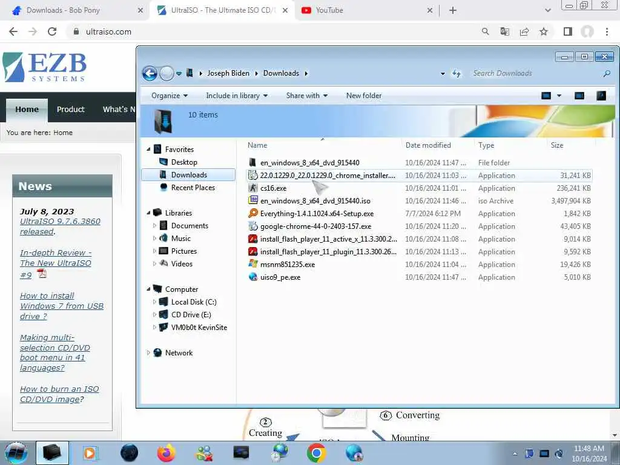
Task: Collapse the Libraries tree group
Action: [149, 213]
